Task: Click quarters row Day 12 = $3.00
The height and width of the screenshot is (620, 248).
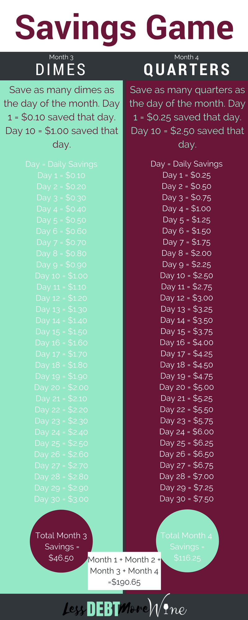Action: point(186,298)
